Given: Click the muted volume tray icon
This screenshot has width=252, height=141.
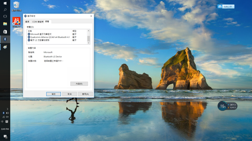Looking at the screenshot, I should [7, 117].
